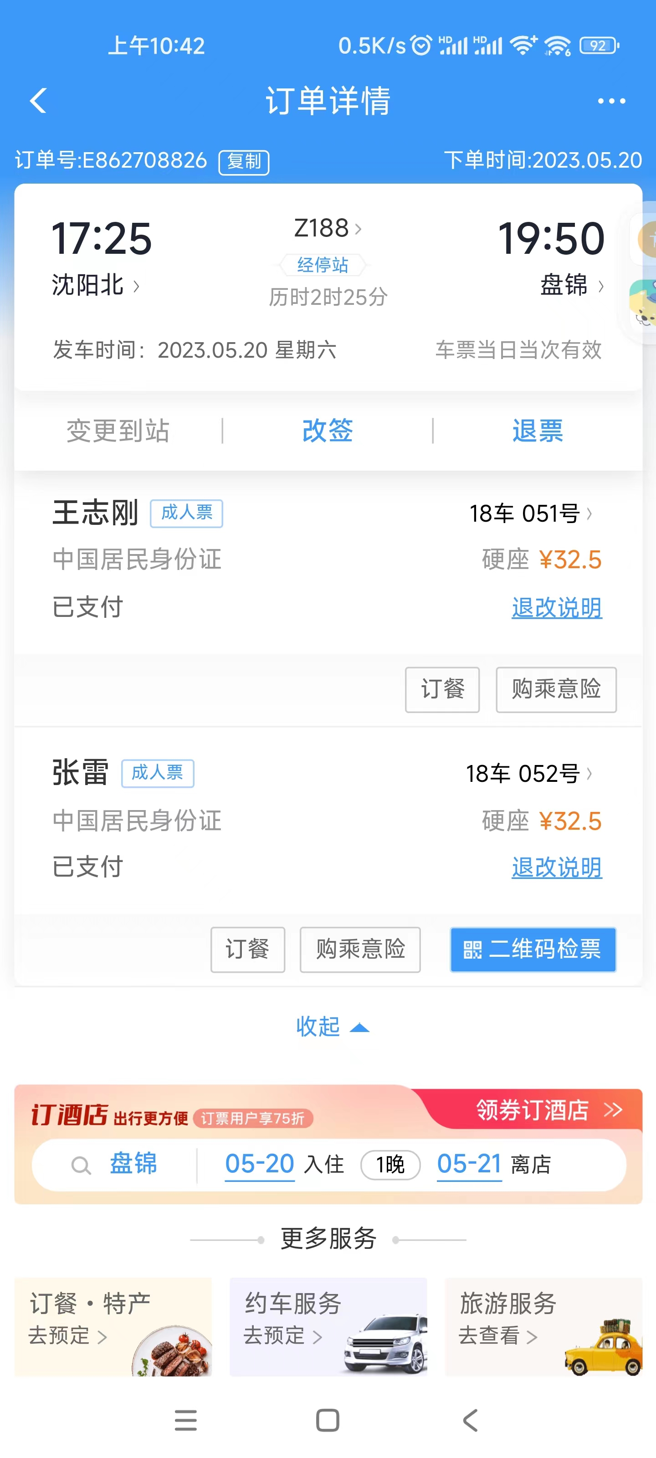Open the three-dot more options menu
Image resolution: width=656 pixels, height=1458 pixels.
tap(611, 101)
